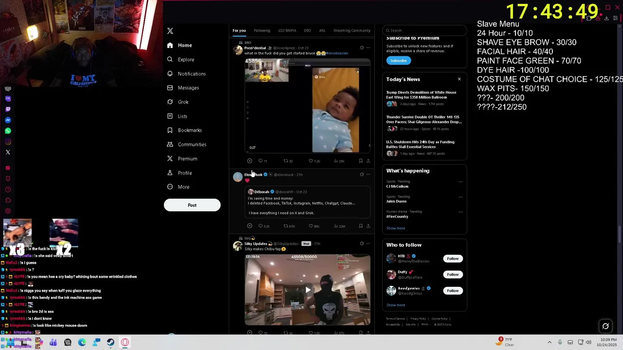Open the DEO timeline tab
The width and height of the screenshot is (623, 350).
(308, 31)
